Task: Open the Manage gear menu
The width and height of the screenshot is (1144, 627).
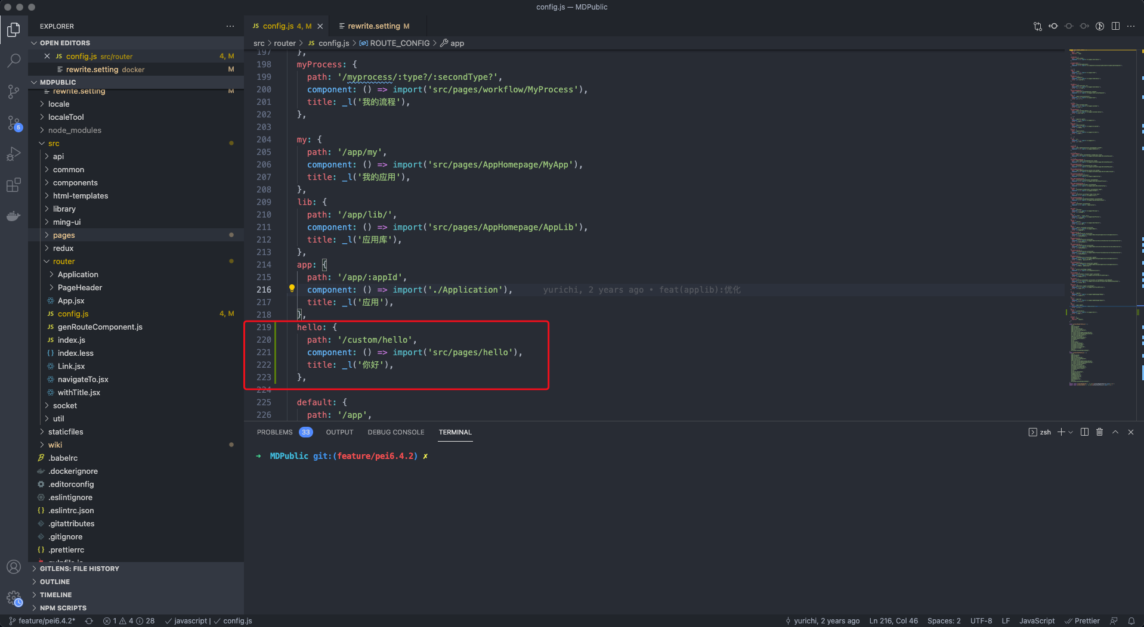Action: pos(14,598)
